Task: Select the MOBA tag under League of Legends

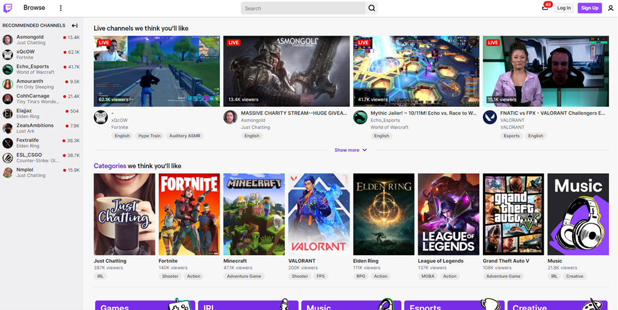Action: (x=428, y=276)
